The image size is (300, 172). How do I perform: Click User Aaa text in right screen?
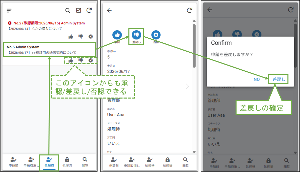[x=216, y=115]
